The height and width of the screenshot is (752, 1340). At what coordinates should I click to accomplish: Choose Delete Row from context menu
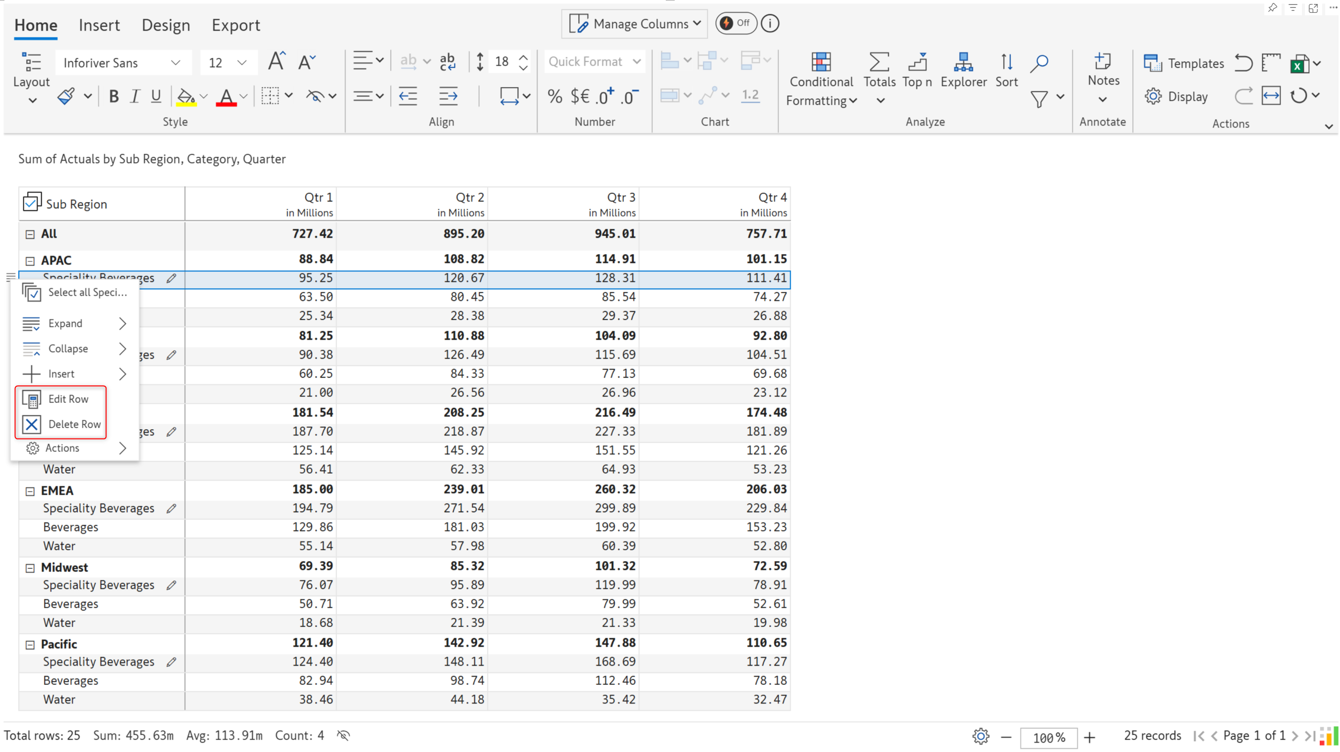point(73,424)
